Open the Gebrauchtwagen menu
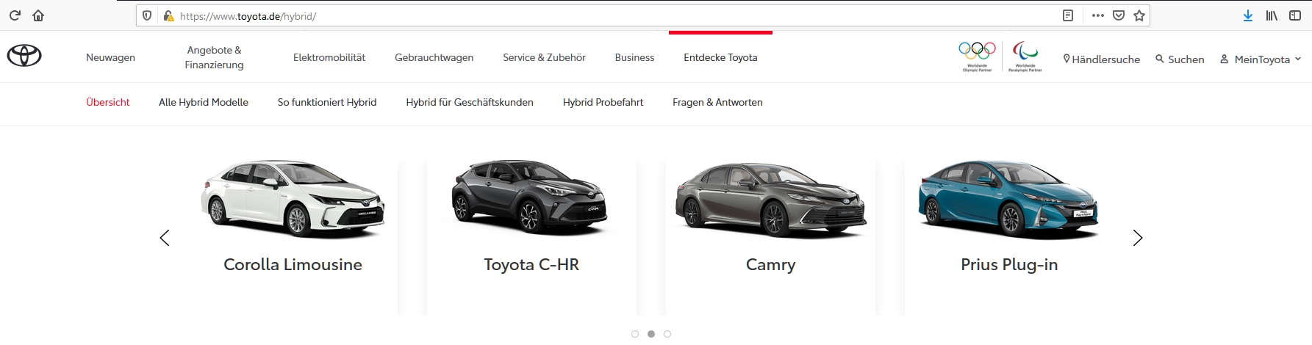Screen dimensions: 1312x345 [x=434, y=57]
